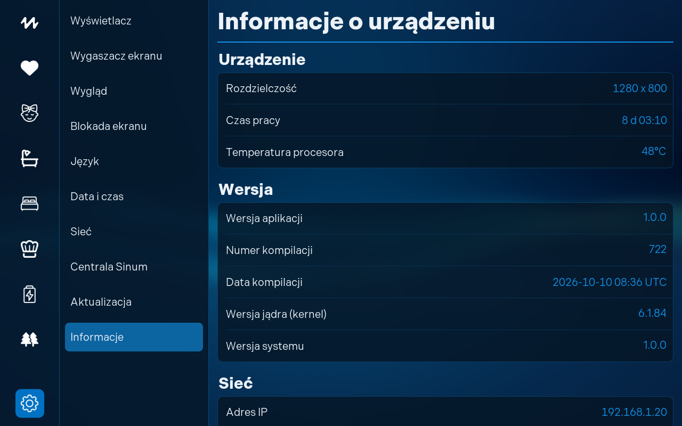The width and height of the screenshot is (682, 426).
Task: Click the Temperatura procesora label
Action: click(x=285, y=152)
